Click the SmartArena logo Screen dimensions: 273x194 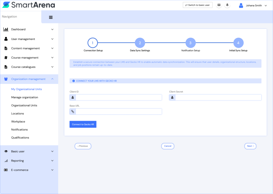29,5
